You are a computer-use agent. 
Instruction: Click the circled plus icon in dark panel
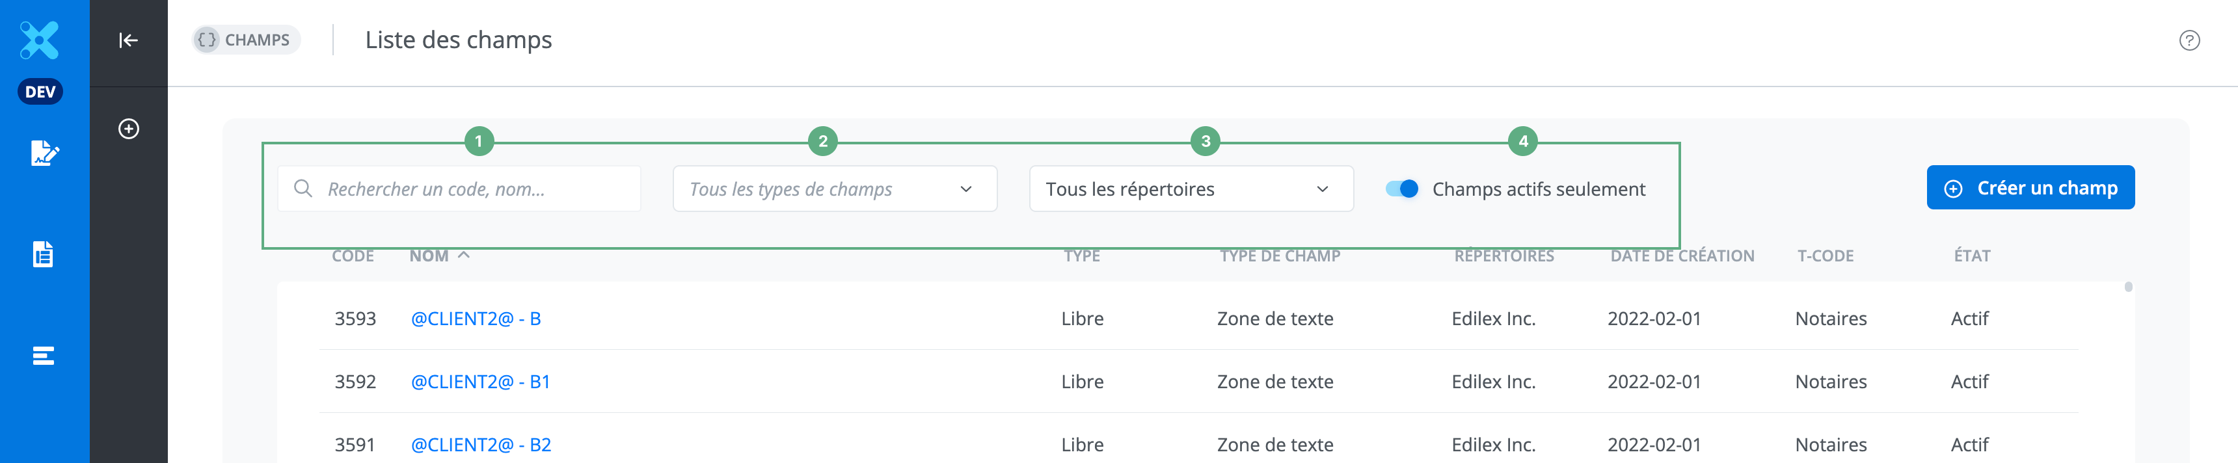[129, 129]
